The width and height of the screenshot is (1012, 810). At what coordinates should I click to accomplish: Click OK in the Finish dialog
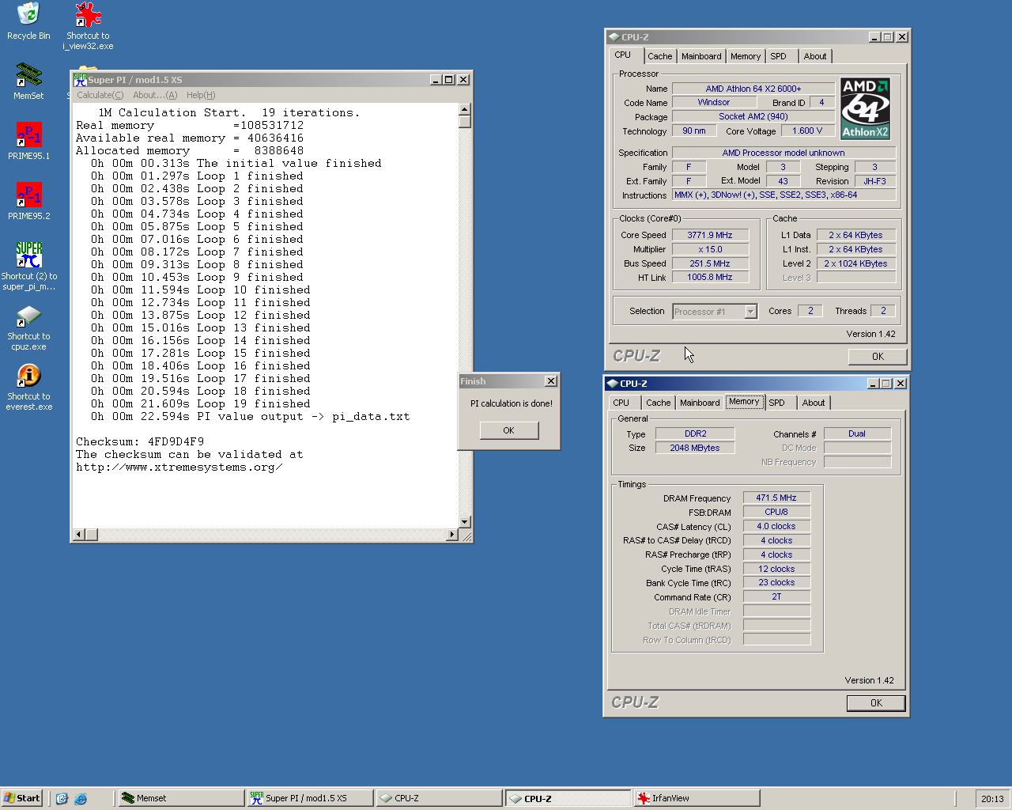(508, 430)
